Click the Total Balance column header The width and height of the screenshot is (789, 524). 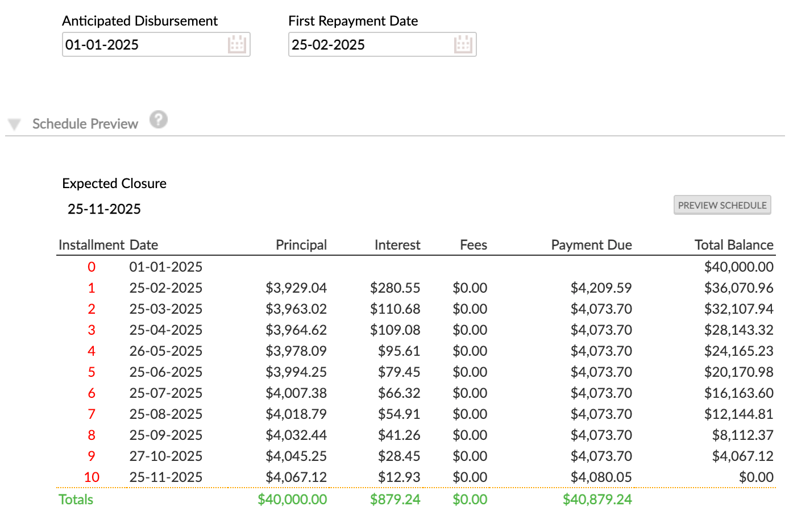[733, 245]
